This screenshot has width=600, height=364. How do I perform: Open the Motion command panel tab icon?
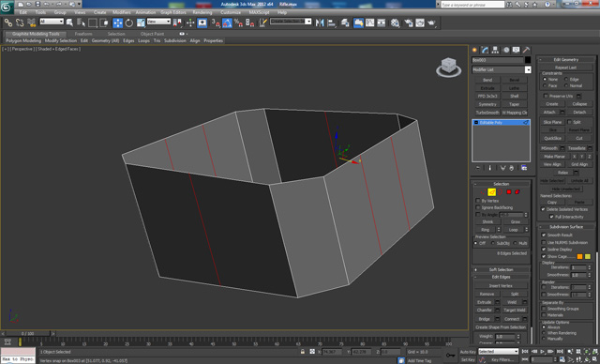click(x=506, y=50)
